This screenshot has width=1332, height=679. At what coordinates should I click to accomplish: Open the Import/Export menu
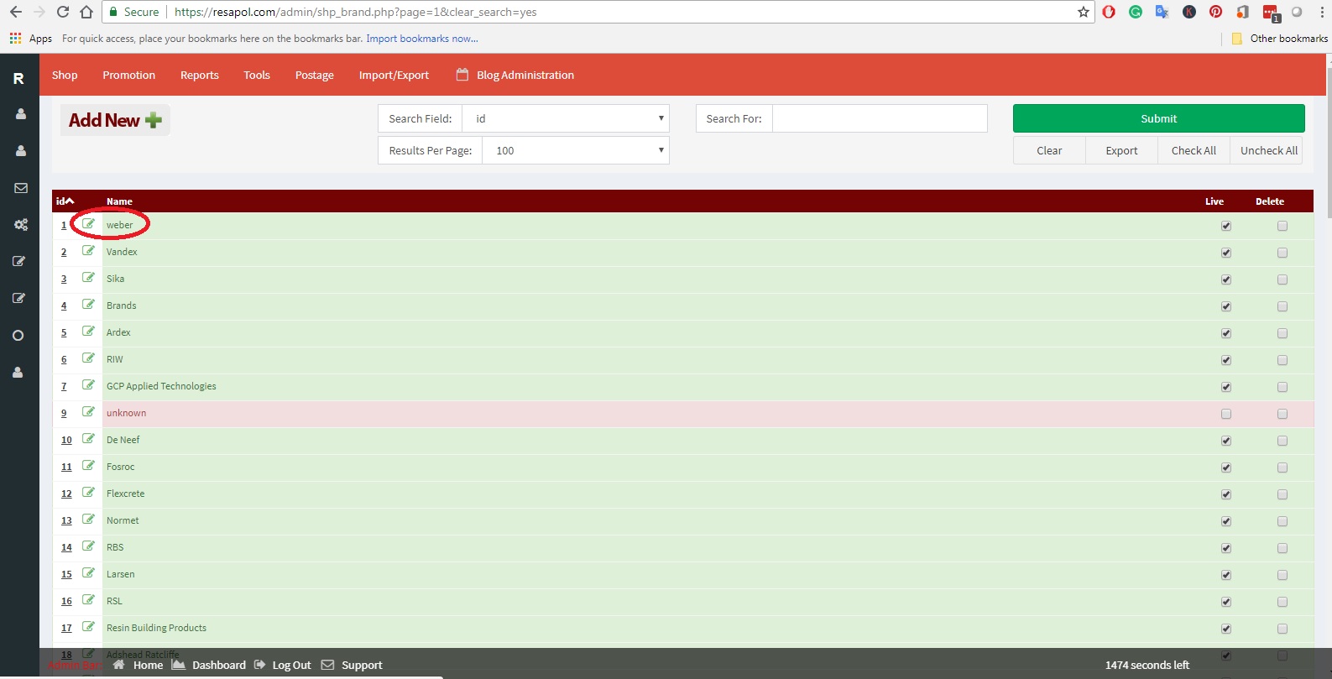point(394,75)
